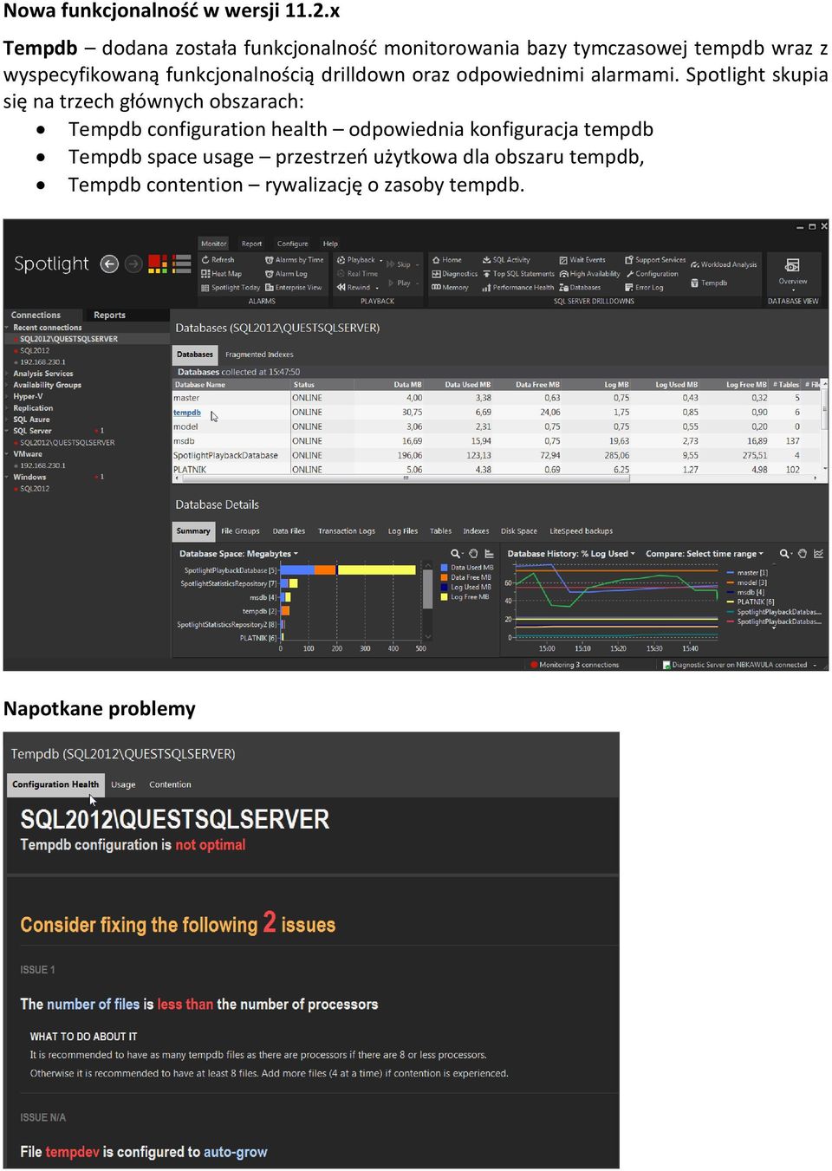
Task: Click the forward navigation arrow next to Spotlight
Action: click(x=133, y=263)
